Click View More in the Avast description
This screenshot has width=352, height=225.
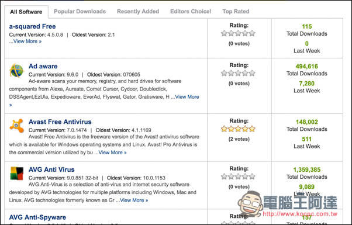[112, 153]
